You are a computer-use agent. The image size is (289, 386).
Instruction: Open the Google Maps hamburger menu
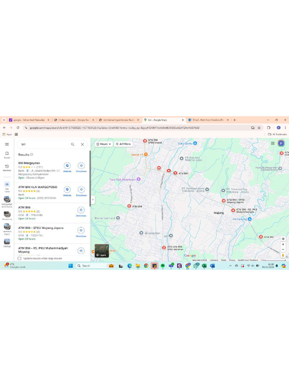[x=7, y=144]
